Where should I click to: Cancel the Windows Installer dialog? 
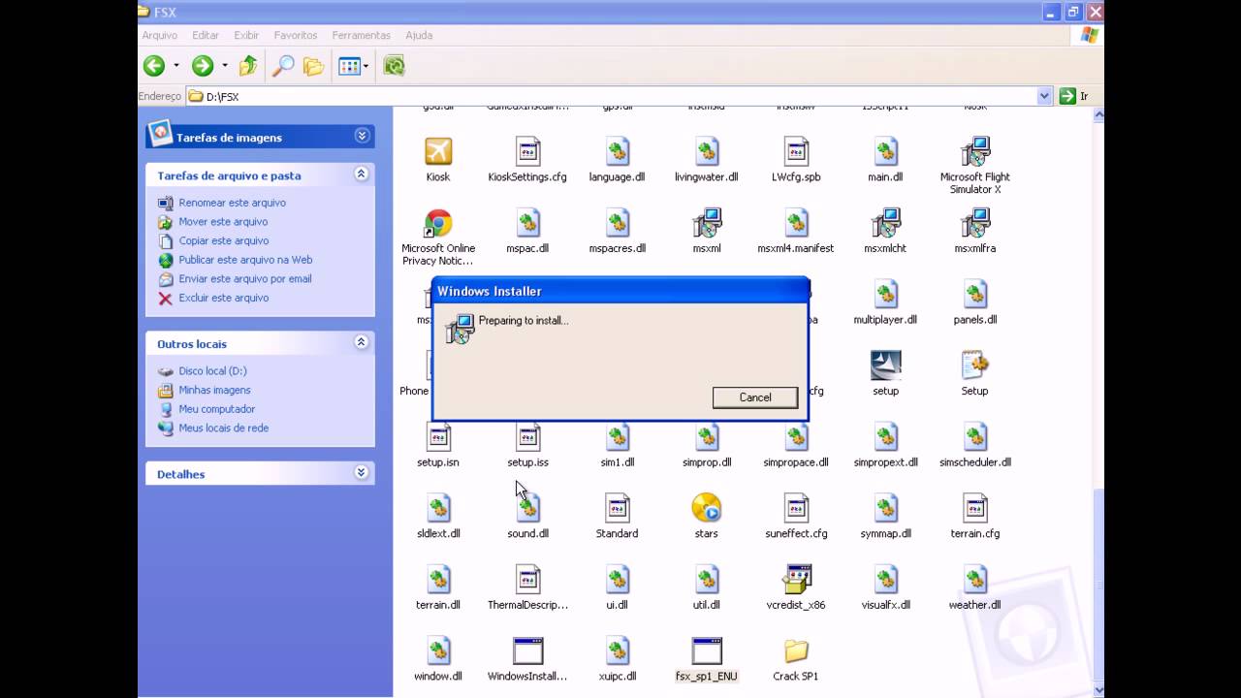click(x=755, y=397)
